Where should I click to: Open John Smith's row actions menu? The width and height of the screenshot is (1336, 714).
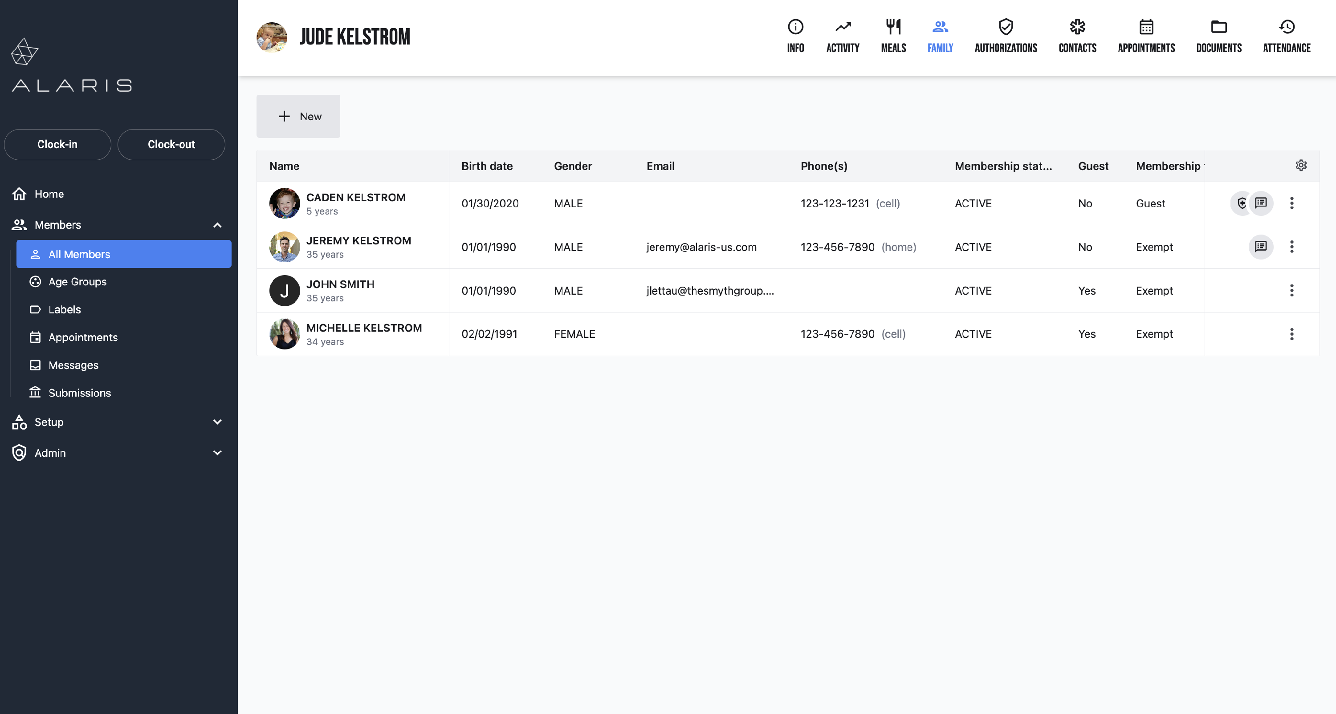click(x=1291, y=290)
